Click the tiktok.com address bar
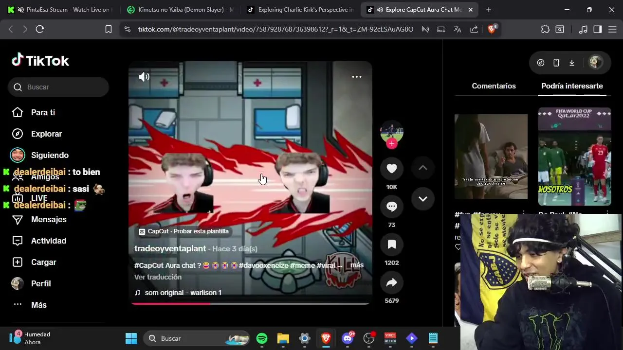The image size is (623, 350). pos(275,29)
